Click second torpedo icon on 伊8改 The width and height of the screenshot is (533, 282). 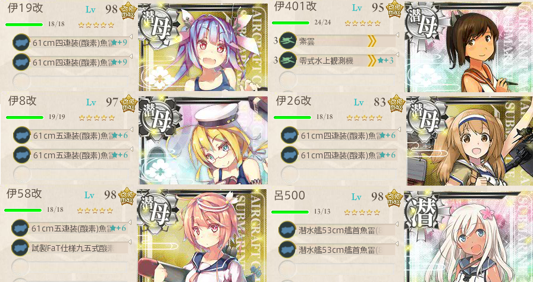(22, 155)
